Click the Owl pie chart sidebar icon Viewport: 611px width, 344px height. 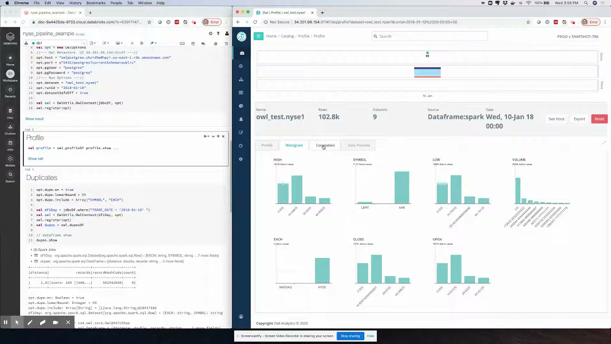[241, 106]
